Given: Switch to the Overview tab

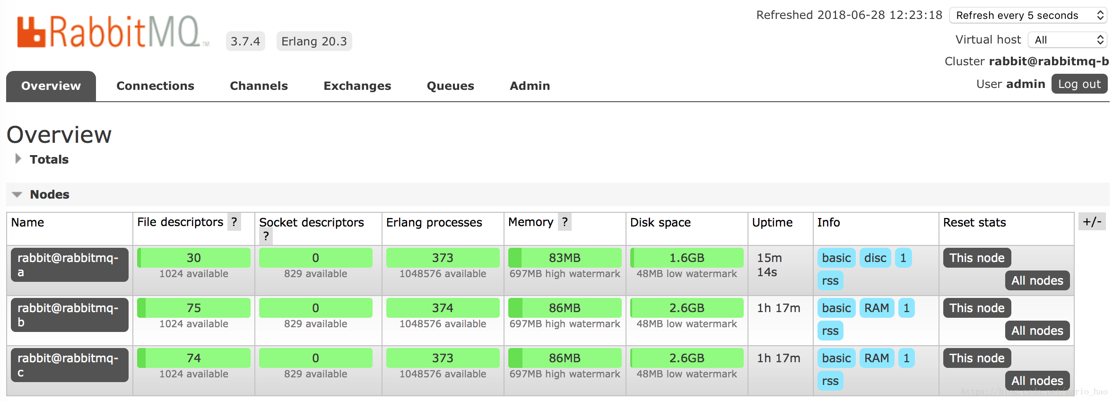Looking at the screenshot, I should 51,86.
